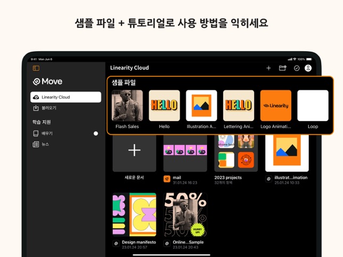
Task: Click the import arrow icon beside 불러오기
Action: 36,108
